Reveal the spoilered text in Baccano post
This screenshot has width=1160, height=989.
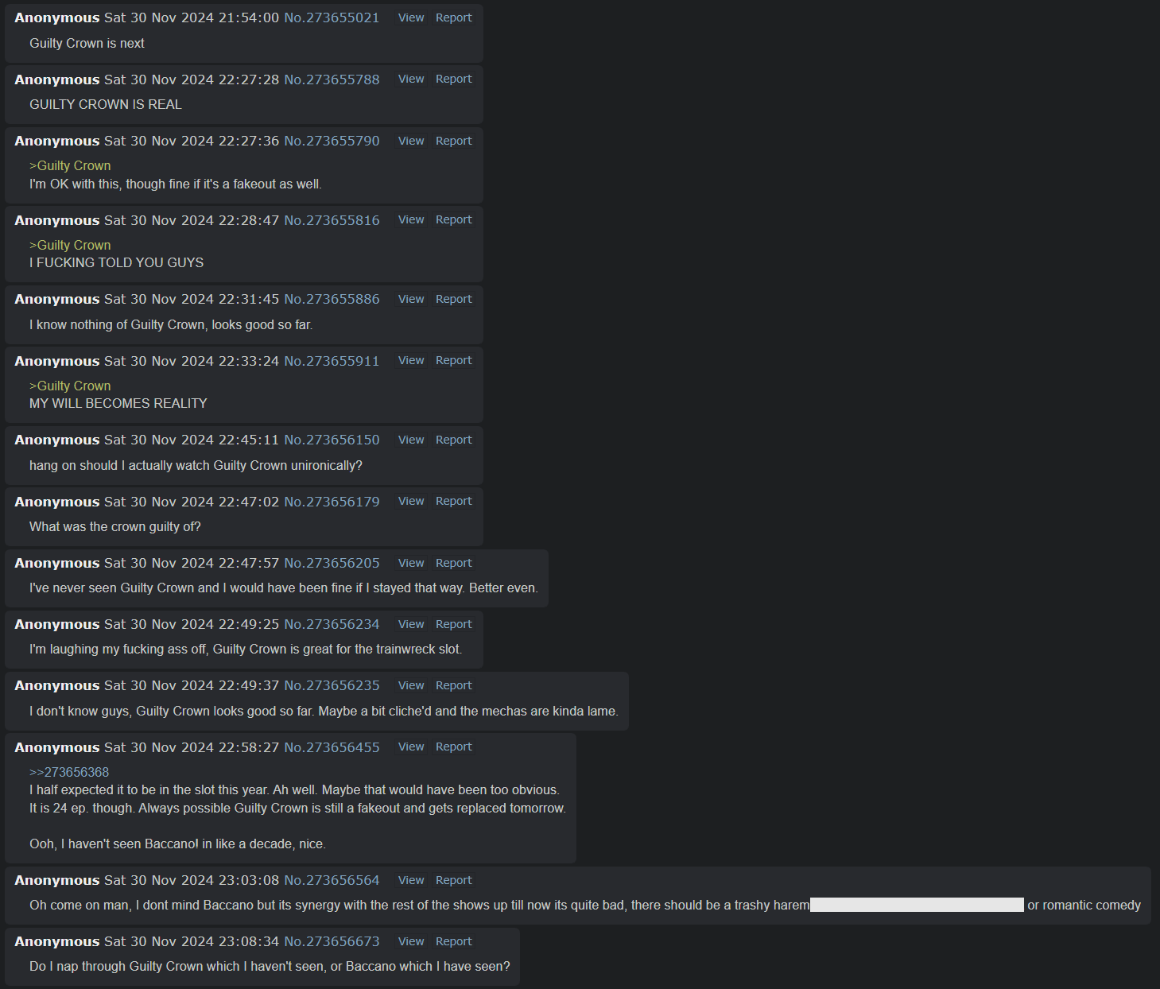(917, 905)
